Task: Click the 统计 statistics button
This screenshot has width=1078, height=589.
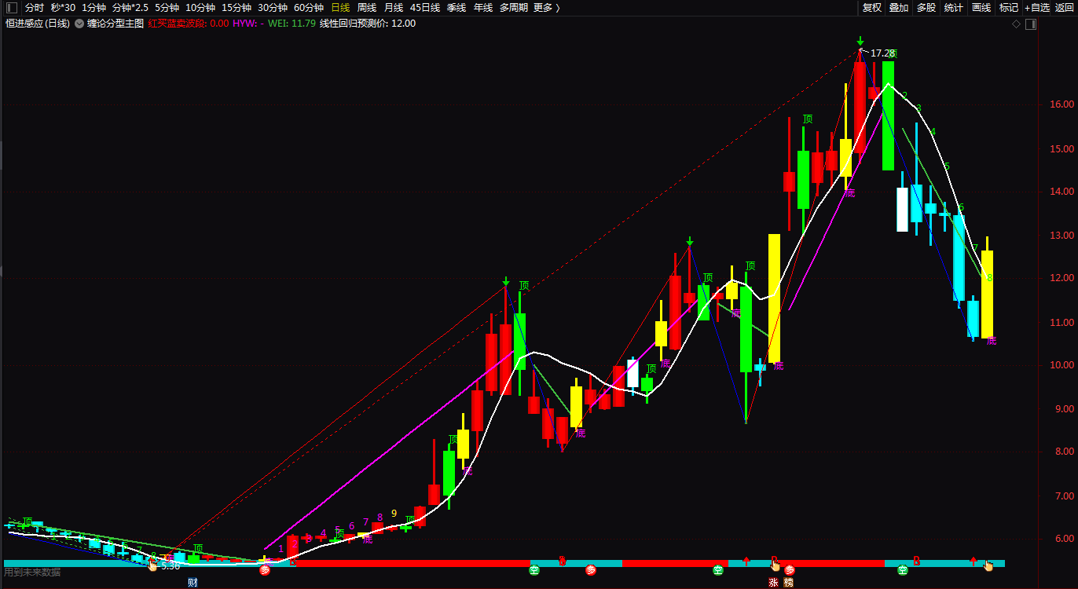Action: coord(954,8)
